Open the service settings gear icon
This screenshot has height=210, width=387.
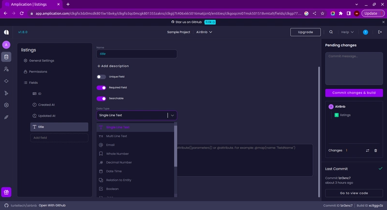pos(6,105)
